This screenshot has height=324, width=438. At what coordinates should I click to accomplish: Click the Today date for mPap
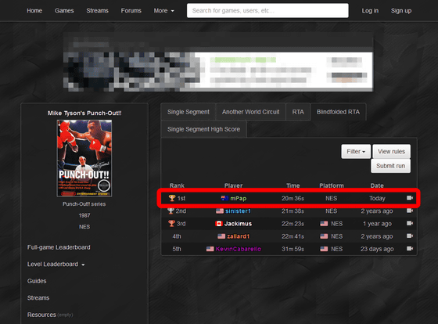pos(377,198)
